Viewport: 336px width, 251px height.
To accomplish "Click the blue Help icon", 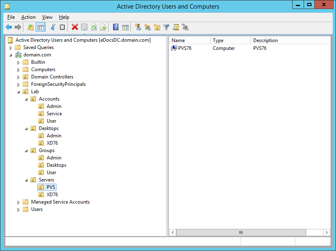I will pyautogui.click(x=116, y=27).
